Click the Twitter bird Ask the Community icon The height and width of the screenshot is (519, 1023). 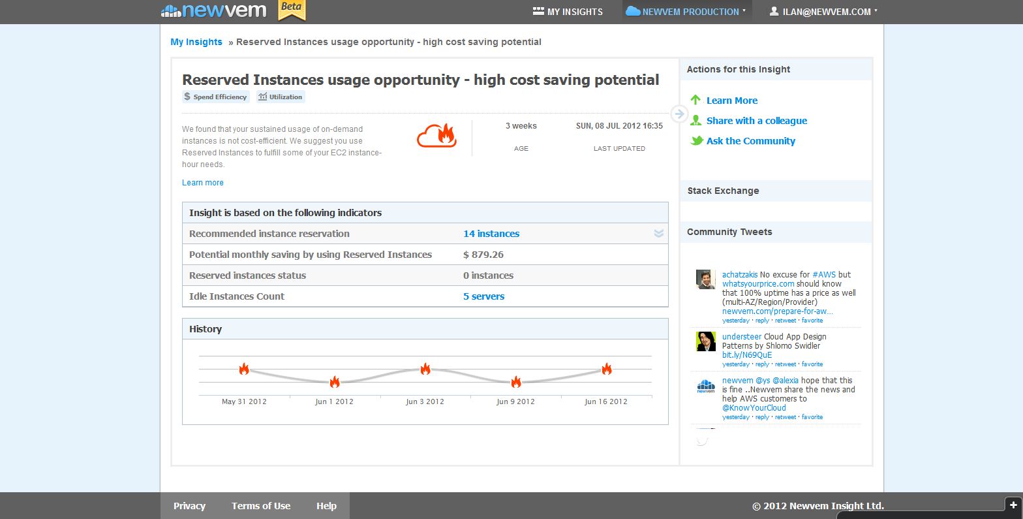point(696,140)
